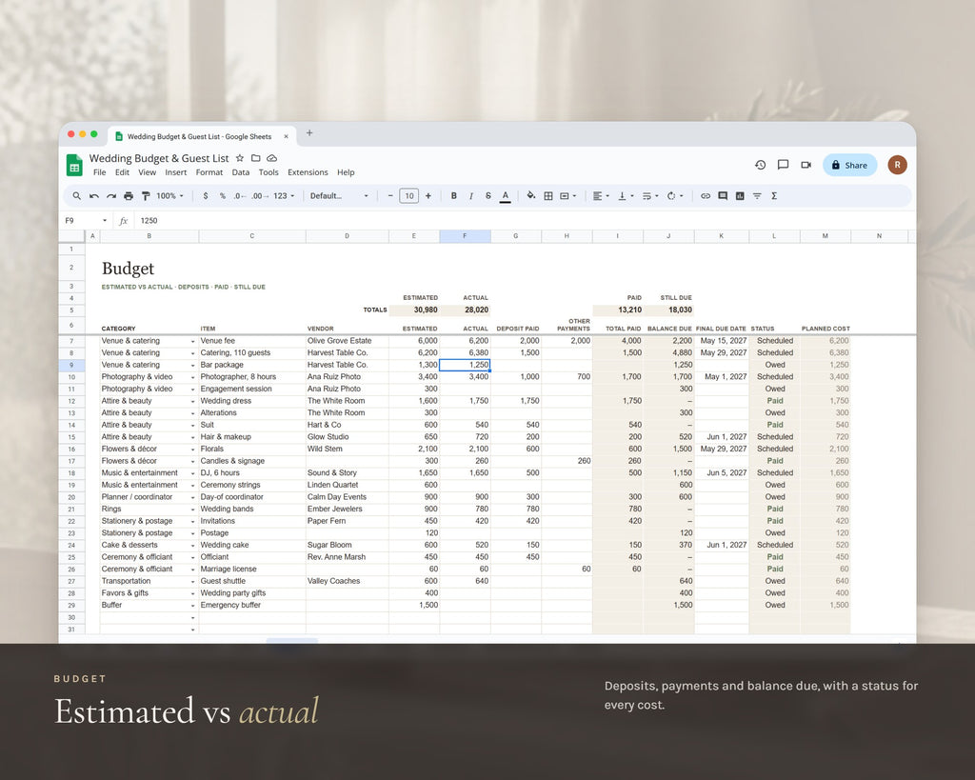
Task: Click the F9 name box
Action: 86,221
